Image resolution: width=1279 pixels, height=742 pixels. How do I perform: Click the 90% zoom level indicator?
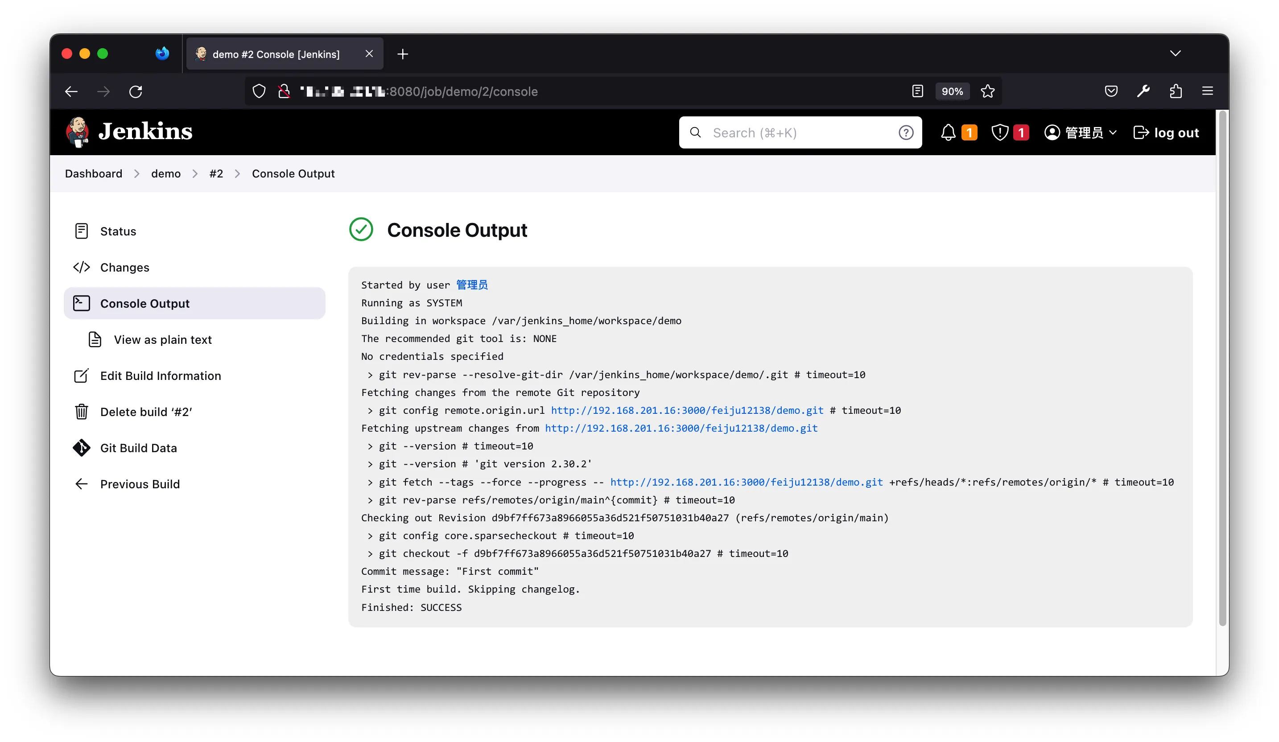tap(952, 91)
